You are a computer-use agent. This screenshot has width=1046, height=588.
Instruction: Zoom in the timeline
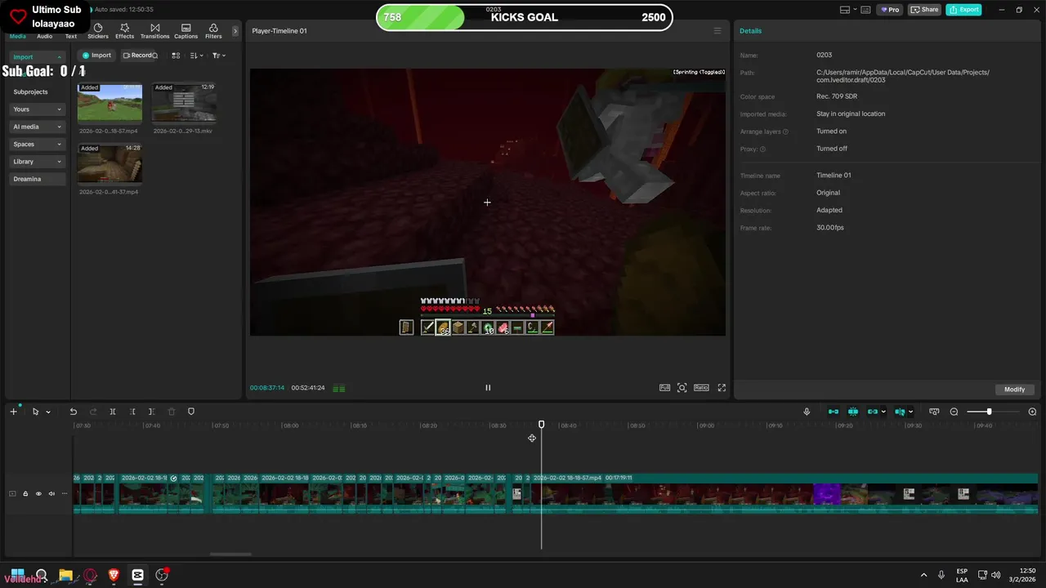[x=1032, y=412]
